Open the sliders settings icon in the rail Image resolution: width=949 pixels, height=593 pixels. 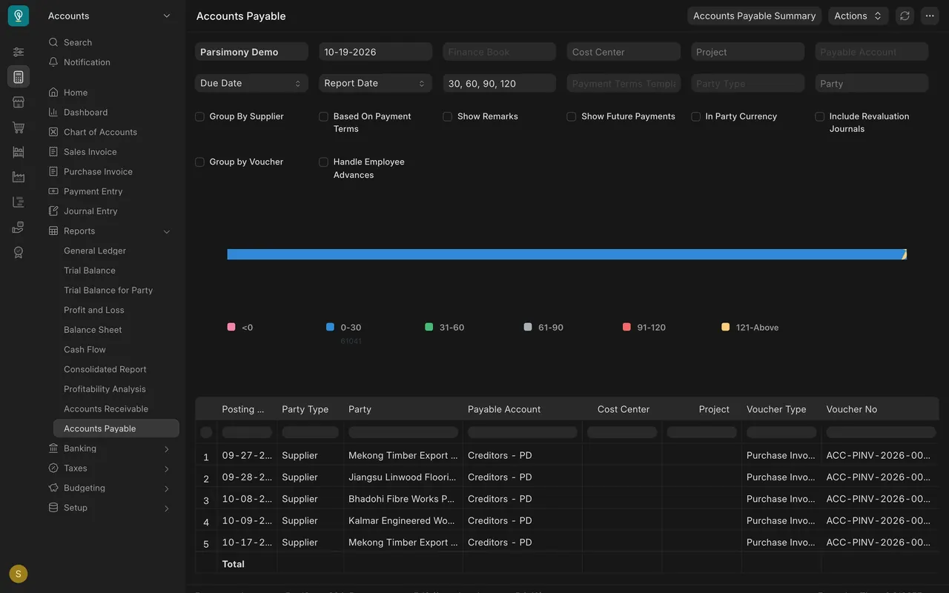click(x=19, y=52)
